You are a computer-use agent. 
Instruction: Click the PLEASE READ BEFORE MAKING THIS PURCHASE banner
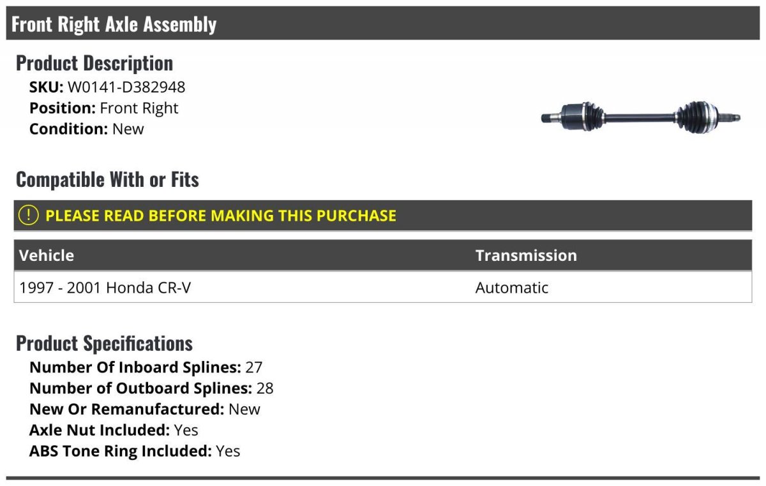(220, 216)
